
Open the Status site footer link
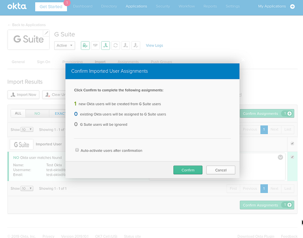pyautogui.click(x=132, y=236)
